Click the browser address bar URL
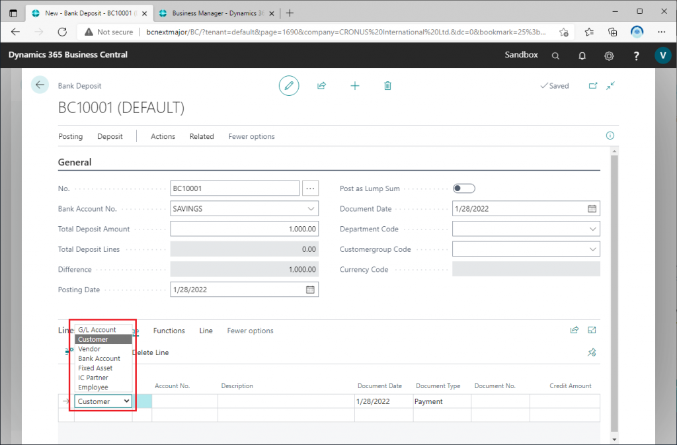 (x=345, y=32)
